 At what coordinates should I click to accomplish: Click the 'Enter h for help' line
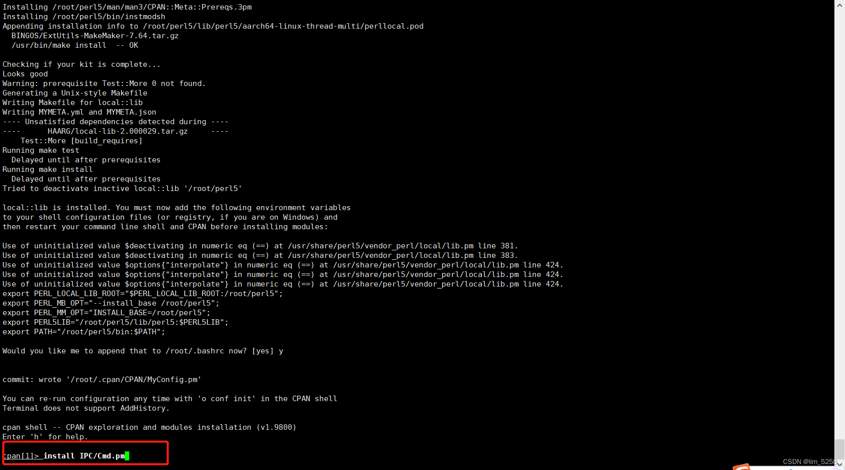45,437
